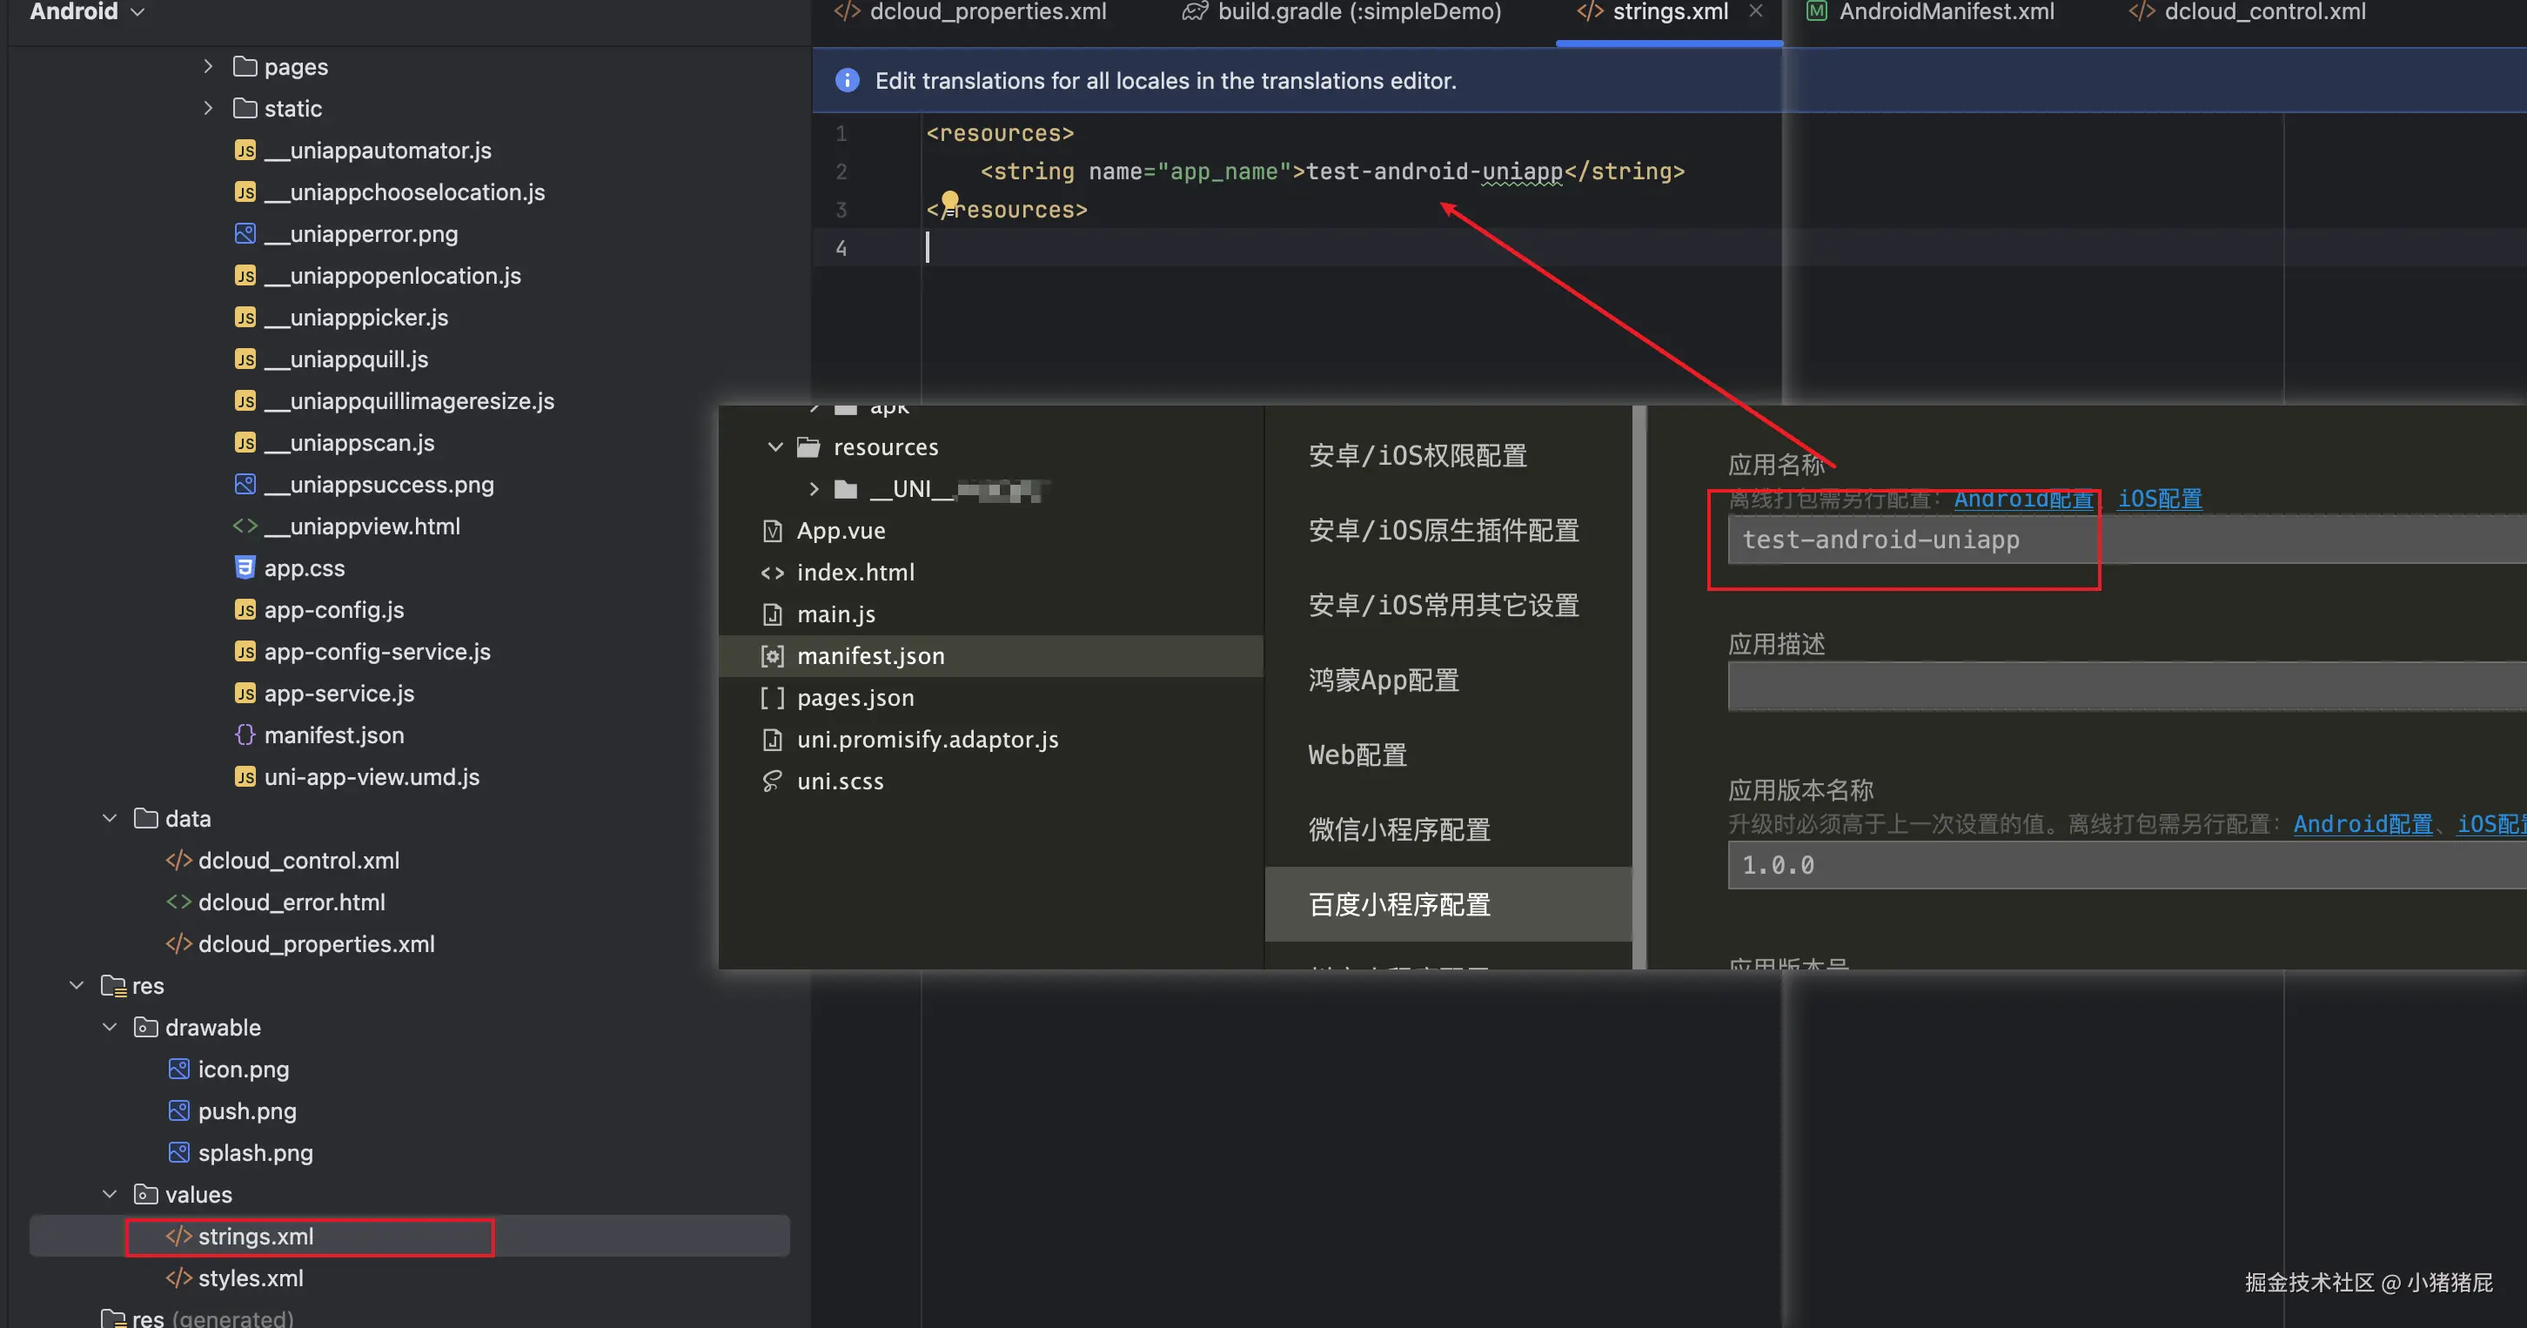Open the Android project view dropdown
The width and height of the screenshot is (2527, 1328).
[87, 12]
